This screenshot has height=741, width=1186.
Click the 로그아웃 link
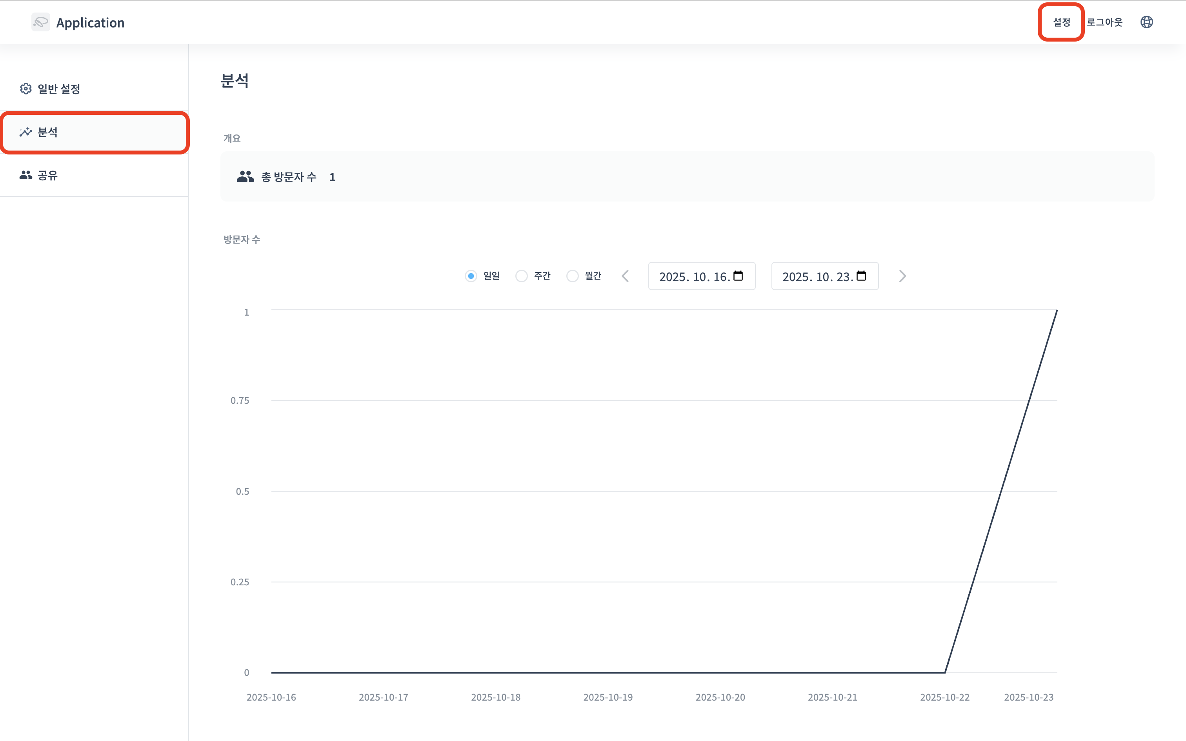point(1104,22)
